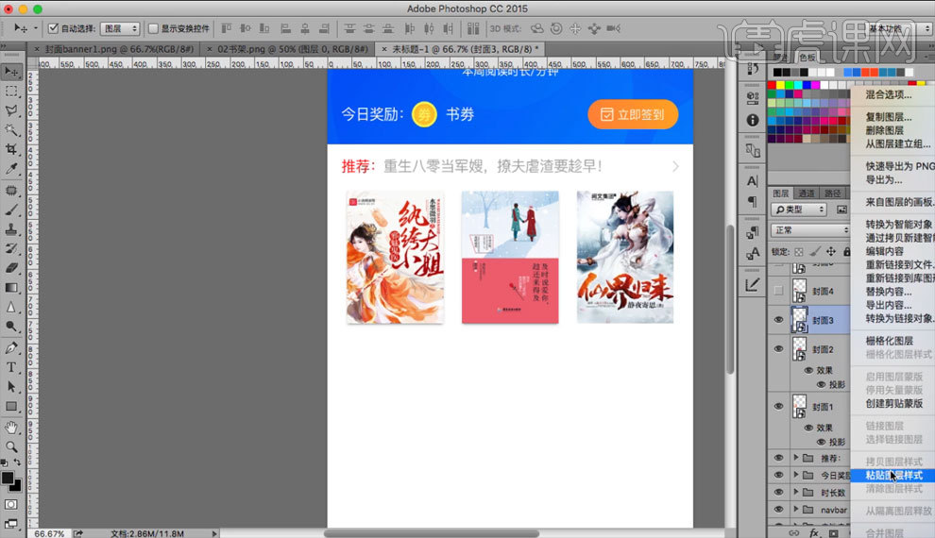The image size is (935, 538).
Task: Hide the 封面2 layer
Action: pos(778,348)
